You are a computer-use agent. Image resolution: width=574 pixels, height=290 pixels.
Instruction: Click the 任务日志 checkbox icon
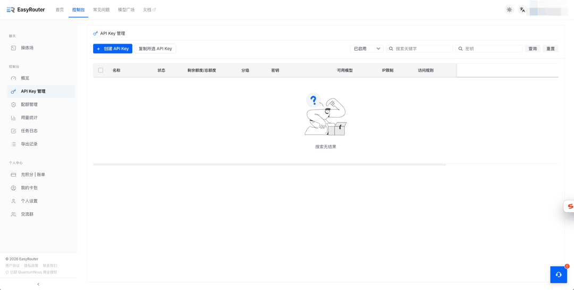point(13,131)
